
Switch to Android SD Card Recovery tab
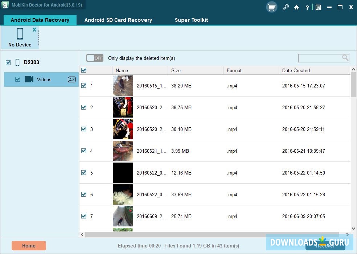[x=118, y=20]
